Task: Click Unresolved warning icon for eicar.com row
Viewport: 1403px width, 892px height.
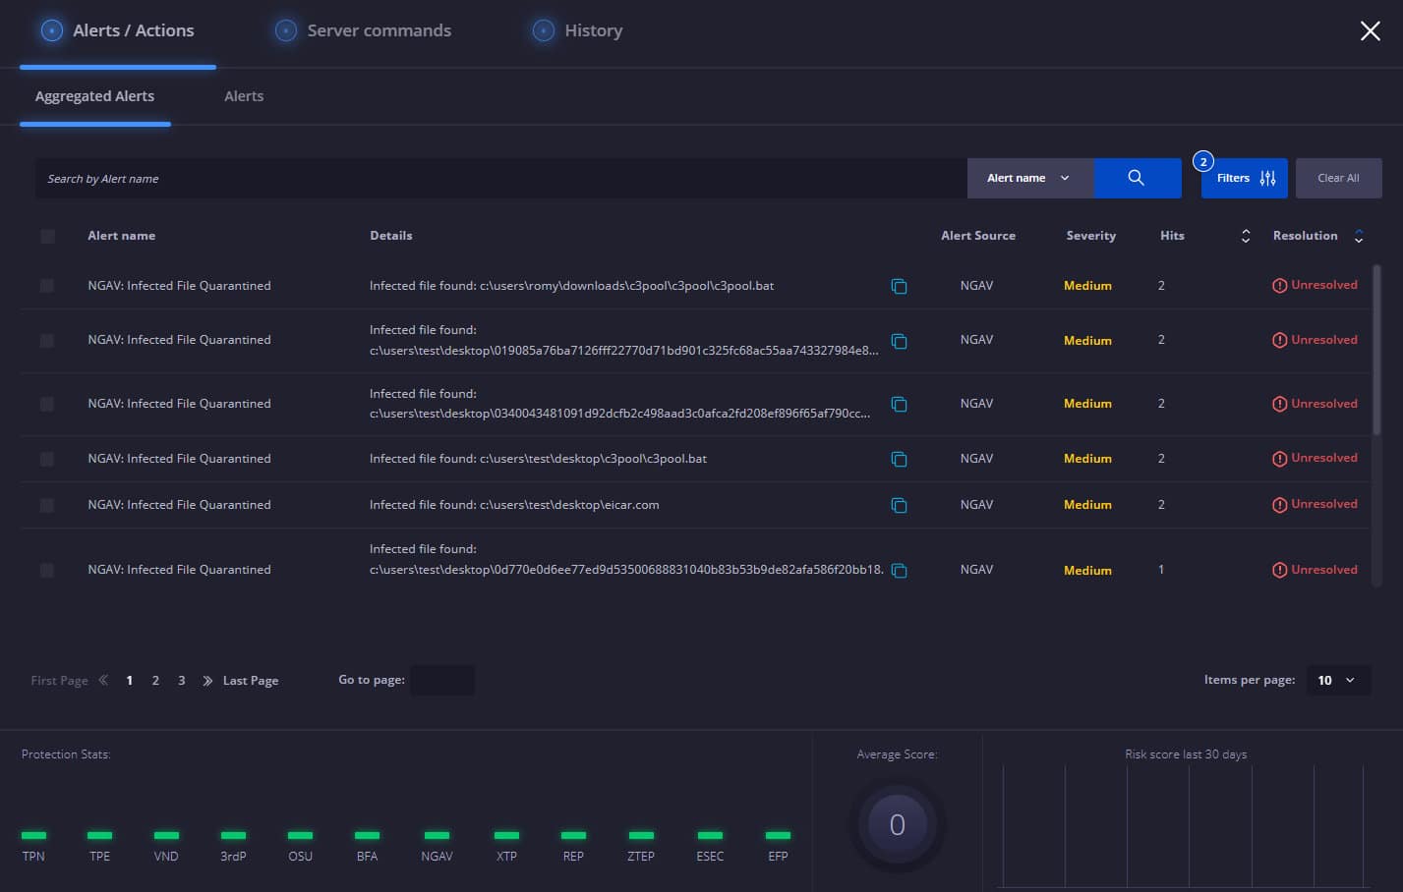Action: (x=1279, y=505)
